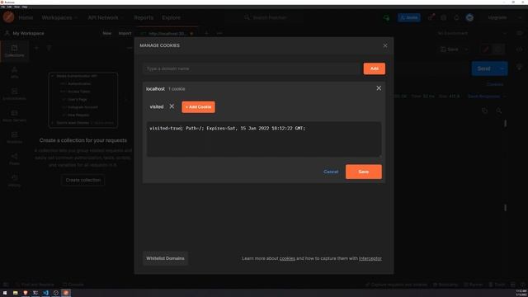
Task: Click inside the cookie value editor
Action: (x=264, y=139)
